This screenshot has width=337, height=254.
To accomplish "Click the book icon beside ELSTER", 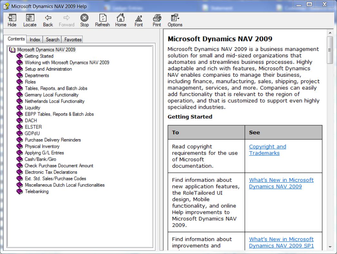I will pos(20,127).
